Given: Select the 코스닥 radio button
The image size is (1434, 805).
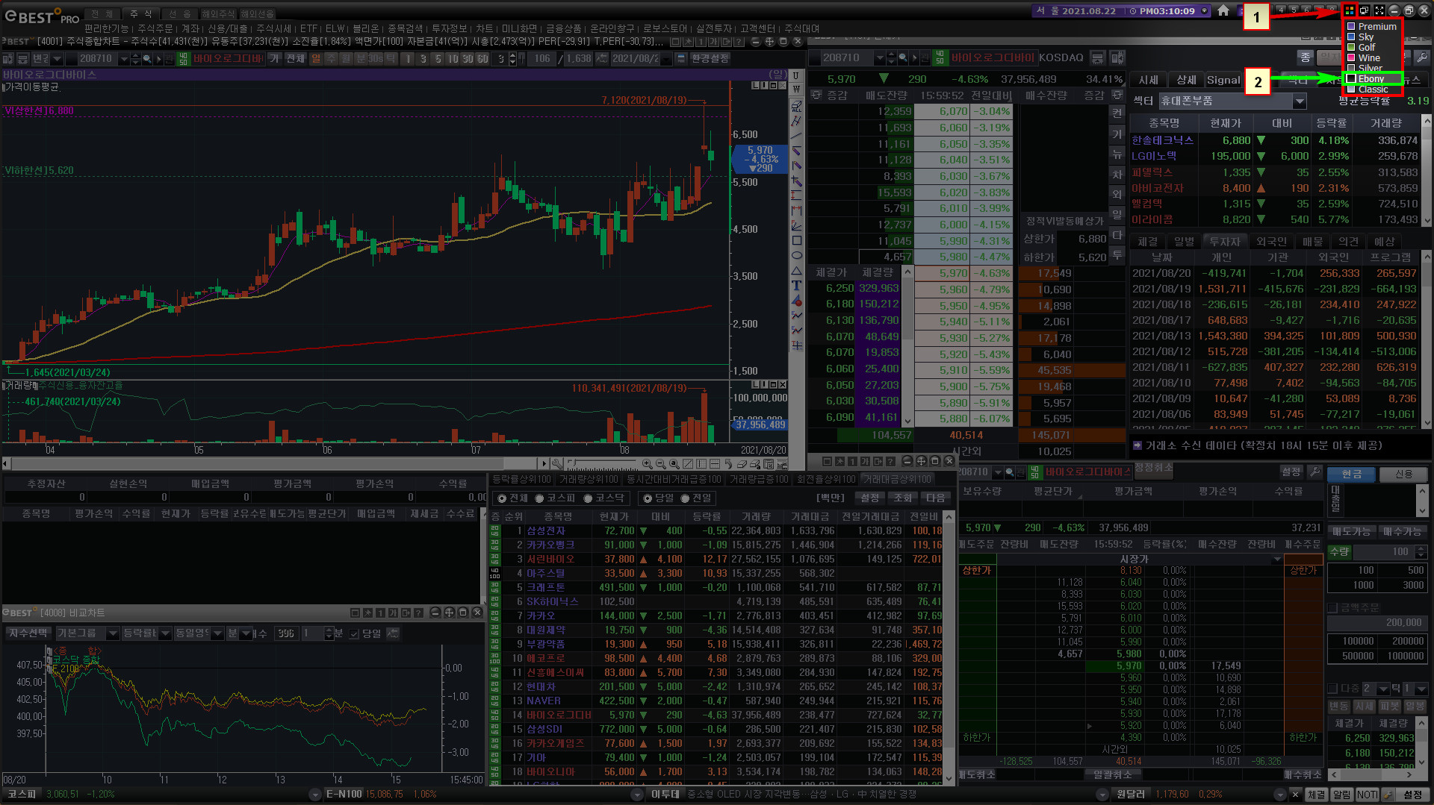Looking at the screenshot, I should pyautogui.click(x=588, y=498).
